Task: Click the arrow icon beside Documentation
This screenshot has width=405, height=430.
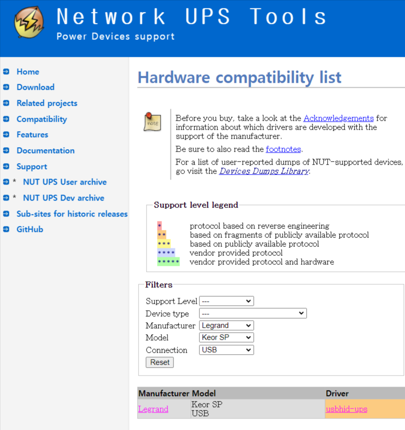Action: coord(6,150)
